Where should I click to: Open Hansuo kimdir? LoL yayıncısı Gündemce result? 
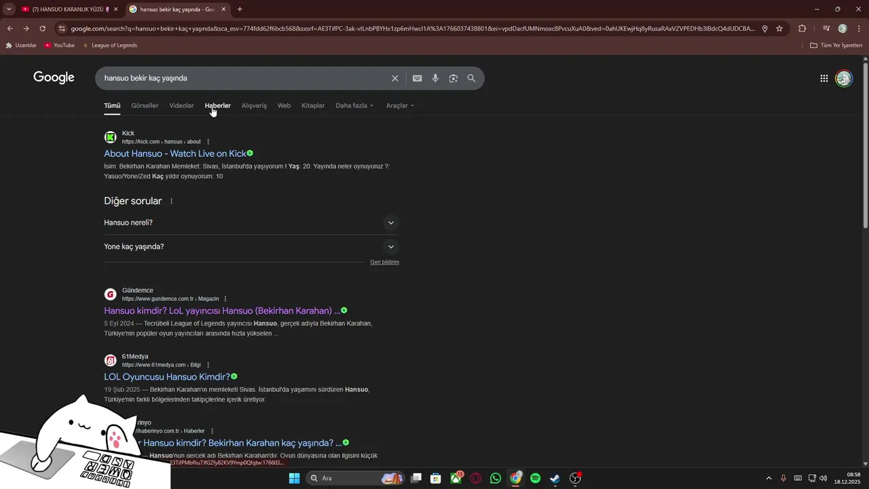221,311
